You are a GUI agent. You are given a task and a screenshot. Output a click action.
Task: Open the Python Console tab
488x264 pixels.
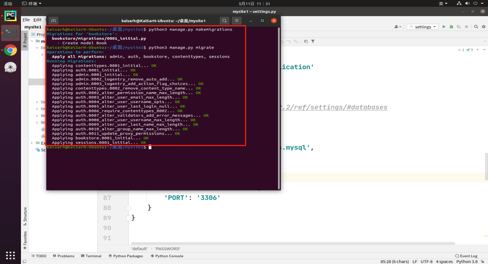pyautogui.click(x=167, y=256)
